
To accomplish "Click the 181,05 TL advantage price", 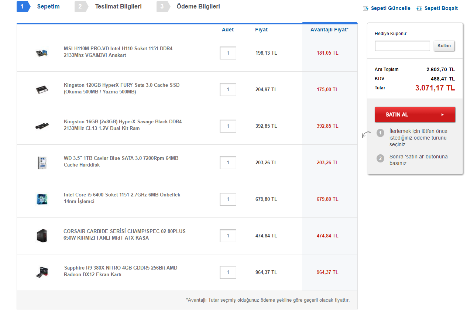I will (x=327, y=53).
